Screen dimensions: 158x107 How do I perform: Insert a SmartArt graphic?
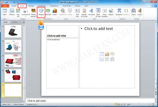[x=48, y=12]
